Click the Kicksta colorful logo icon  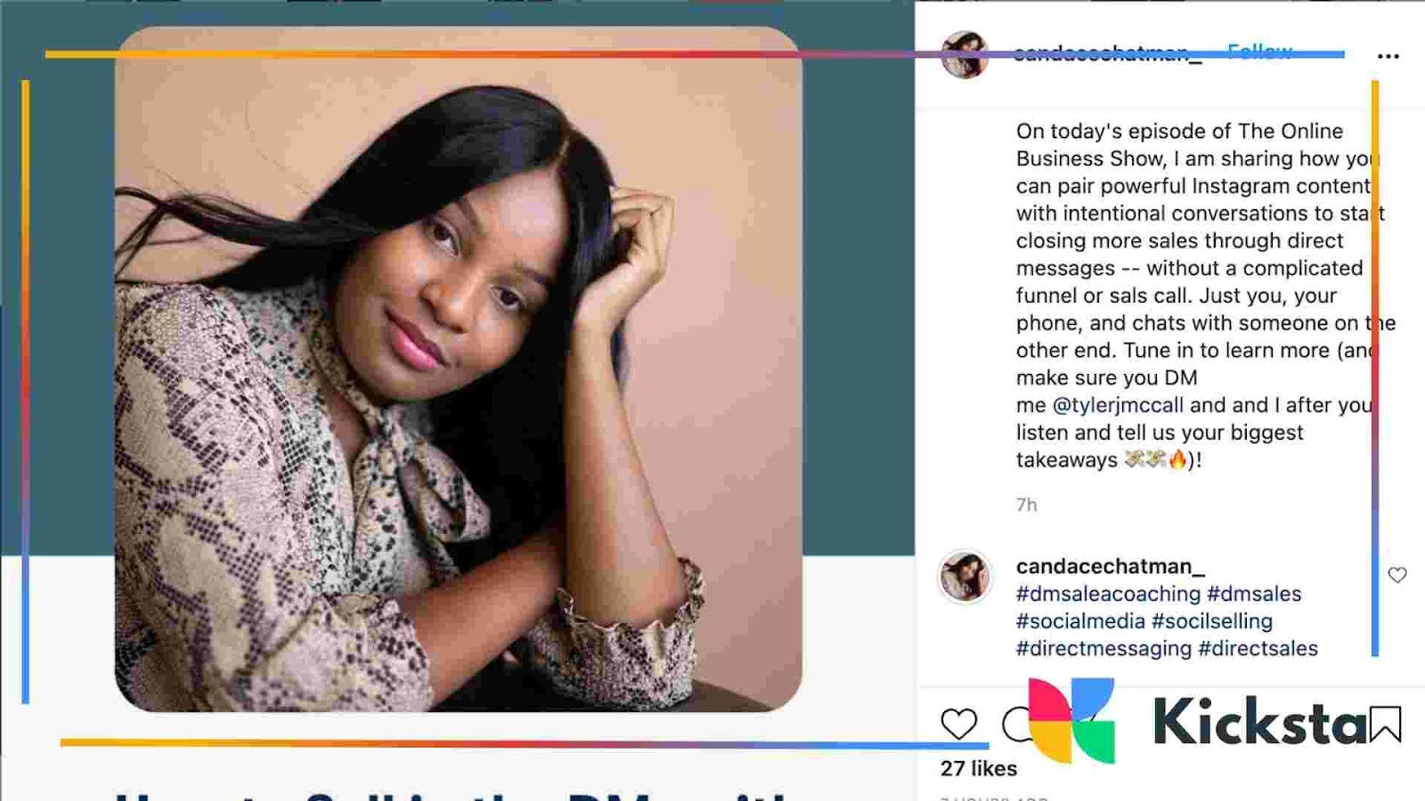pos(1071,720)
